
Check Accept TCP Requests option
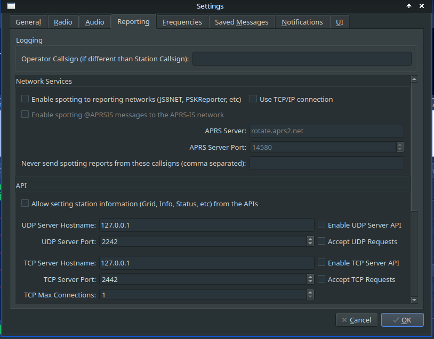click(322, 279)
